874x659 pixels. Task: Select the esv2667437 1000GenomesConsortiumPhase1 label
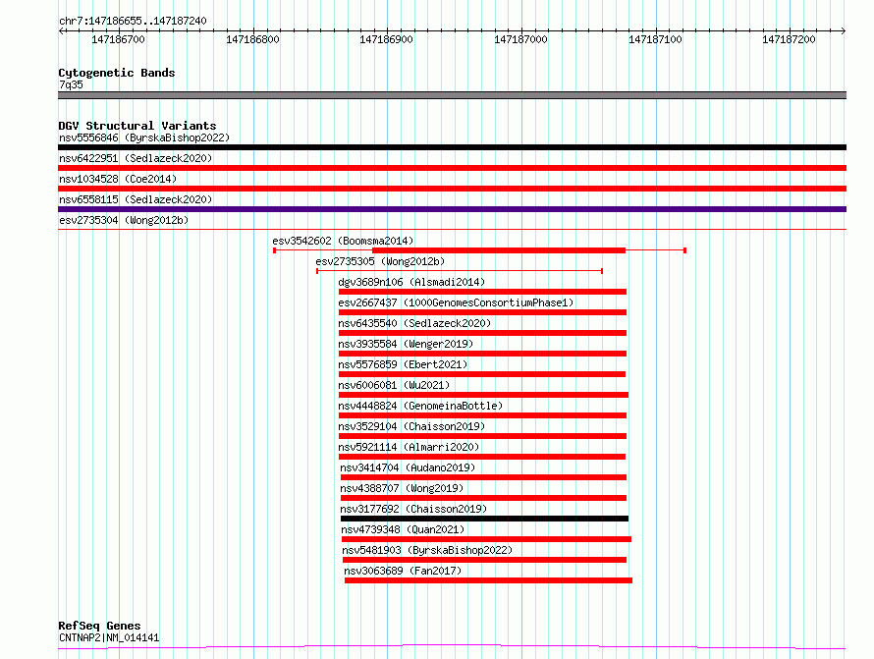point(456,302)
